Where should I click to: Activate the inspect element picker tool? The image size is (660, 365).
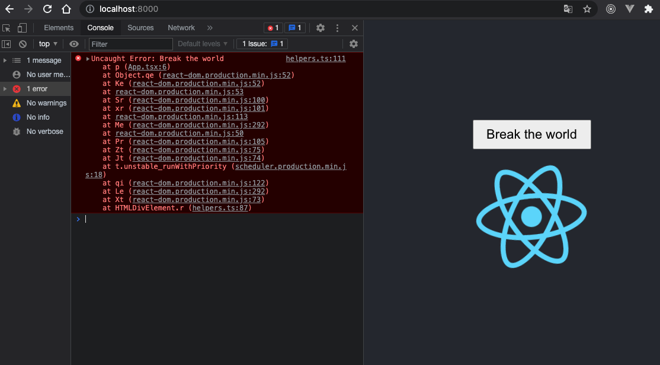7,28
